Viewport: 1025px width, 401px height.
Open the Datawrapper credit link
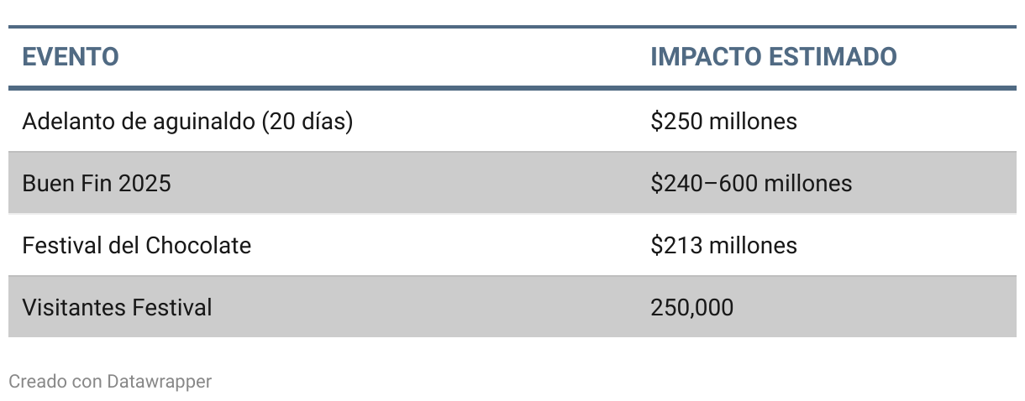[x=159, y=382]
